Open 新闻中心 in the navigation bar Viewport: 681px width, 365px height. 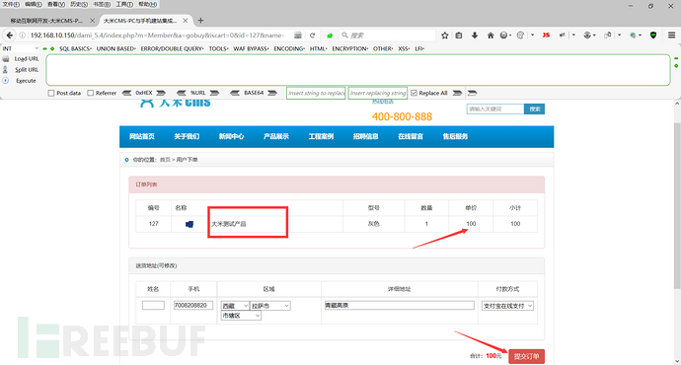point(231,136)
